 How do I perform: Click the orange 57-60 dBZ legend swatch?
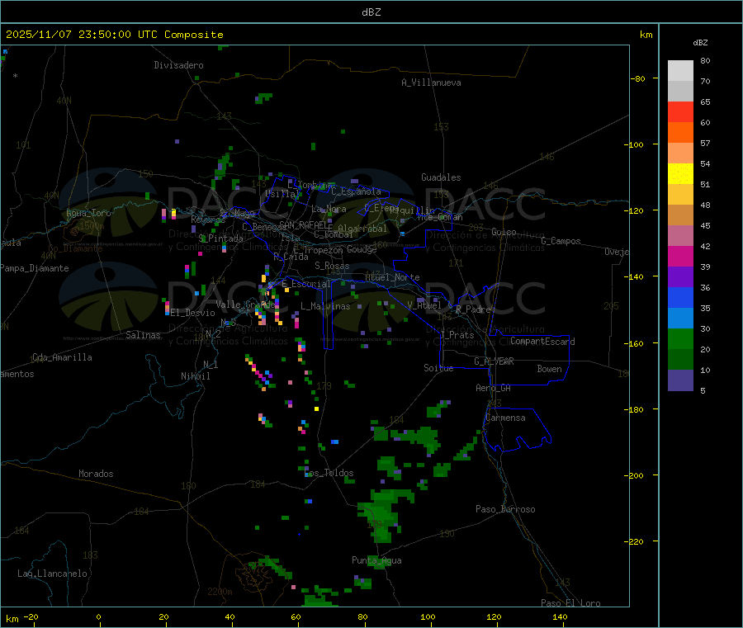coord(680,133)
